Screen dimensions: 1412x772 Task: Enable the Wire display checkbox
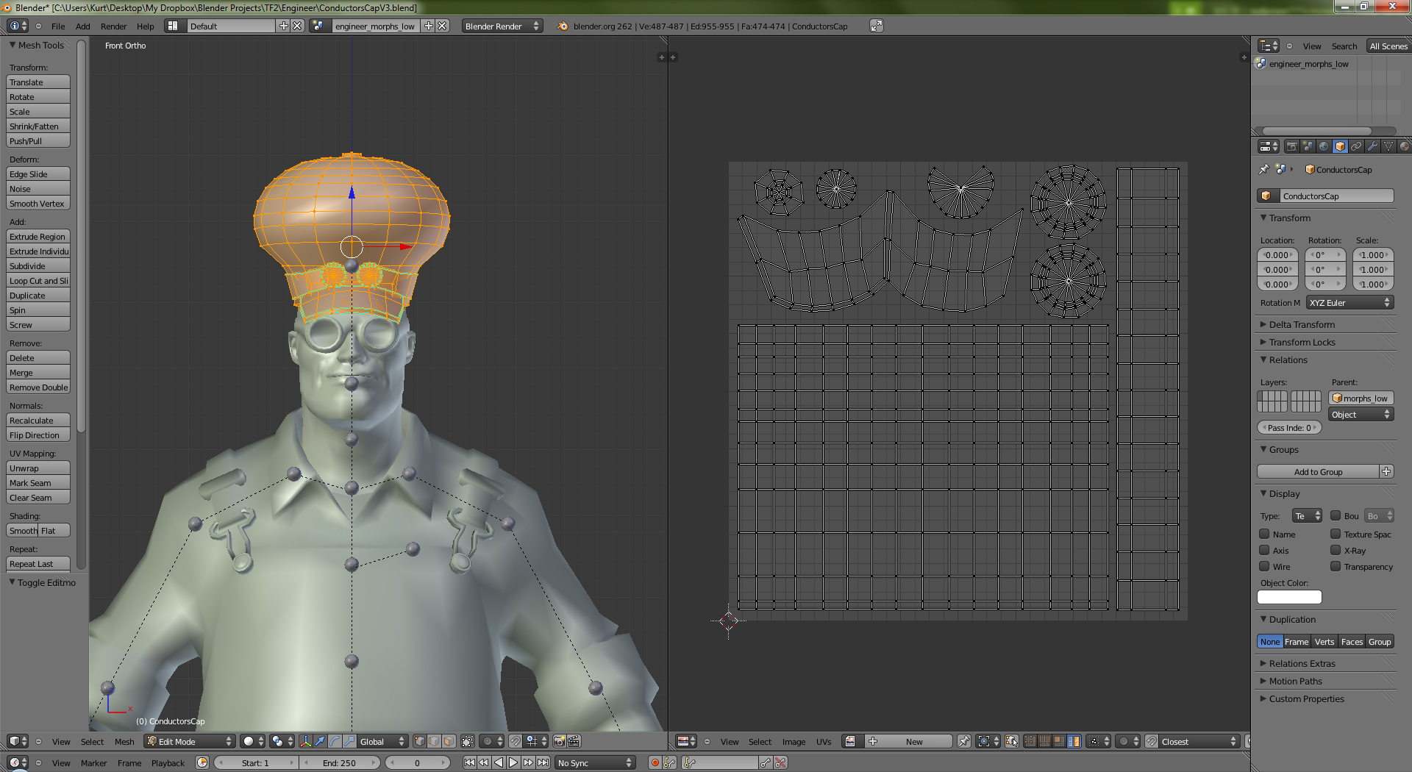pos(1264,566)
